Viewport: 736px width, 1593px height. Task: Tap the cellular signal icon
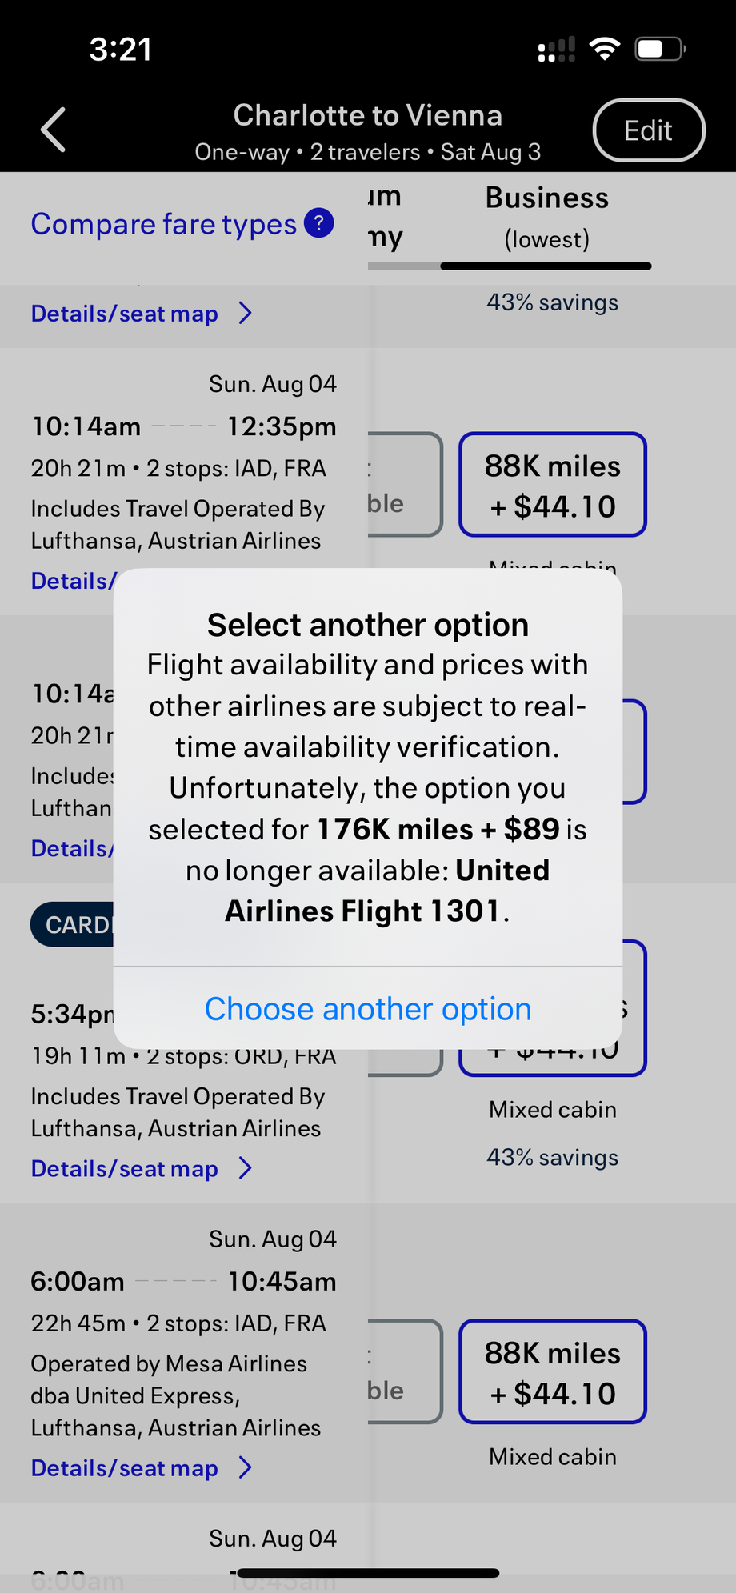pos(556,50)
